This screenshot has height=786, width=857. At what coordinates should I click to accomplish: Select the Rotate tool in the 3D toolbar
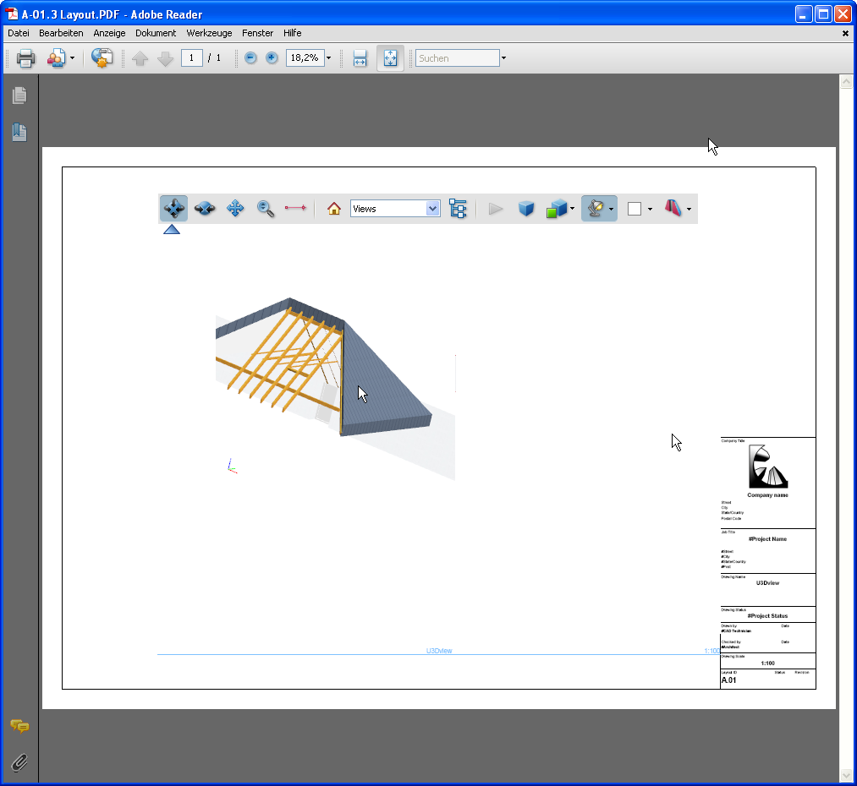pyautogui.click(x=173, y=208)
